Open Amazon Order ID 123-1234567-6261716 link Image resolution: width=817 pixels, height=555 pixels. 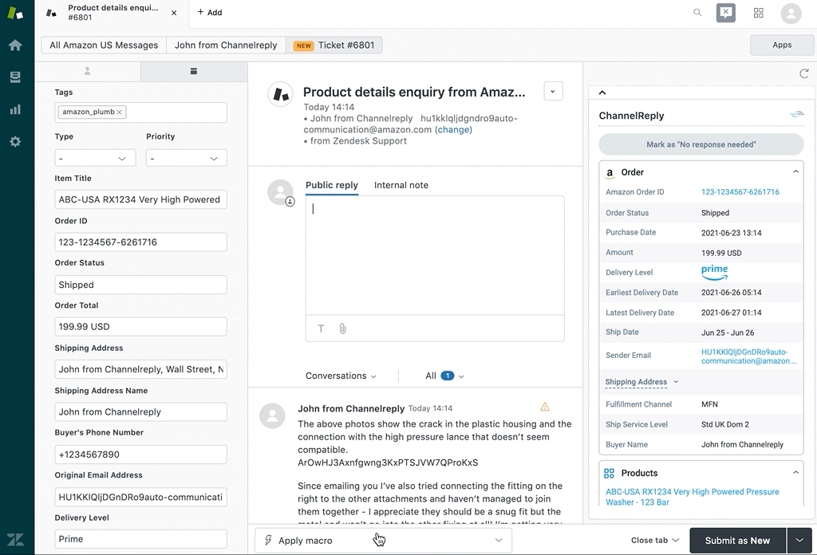click(x=740, y=191)
